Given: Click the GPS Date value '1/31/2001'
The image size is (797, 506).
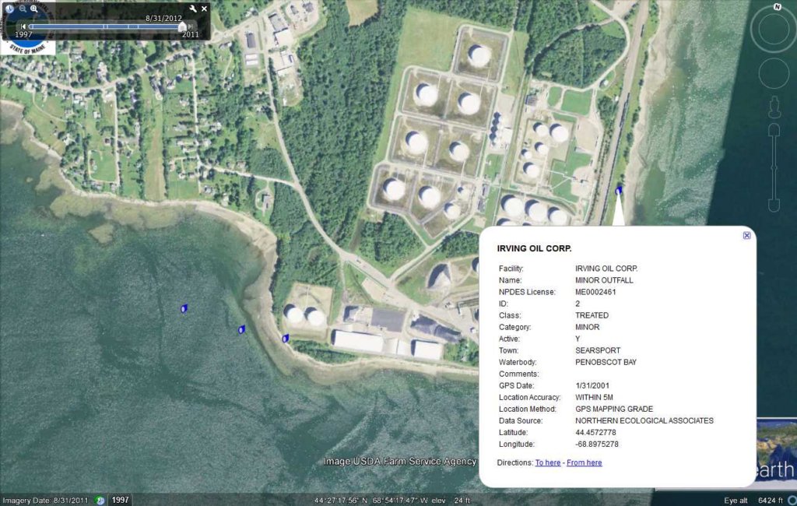Looking at the screenshot, I should (x=592, y=385).
